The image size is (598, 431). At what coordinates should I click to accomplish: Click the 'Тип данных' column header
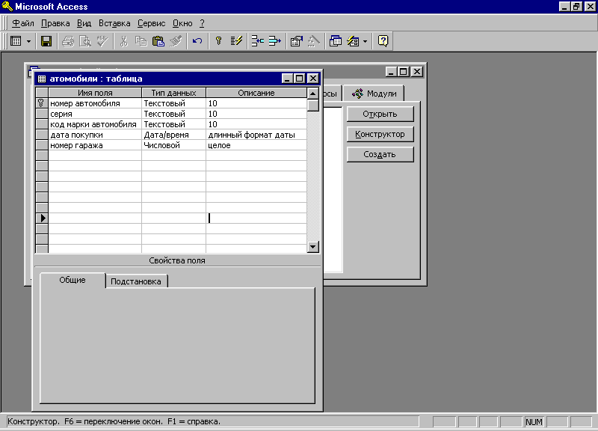174,93
